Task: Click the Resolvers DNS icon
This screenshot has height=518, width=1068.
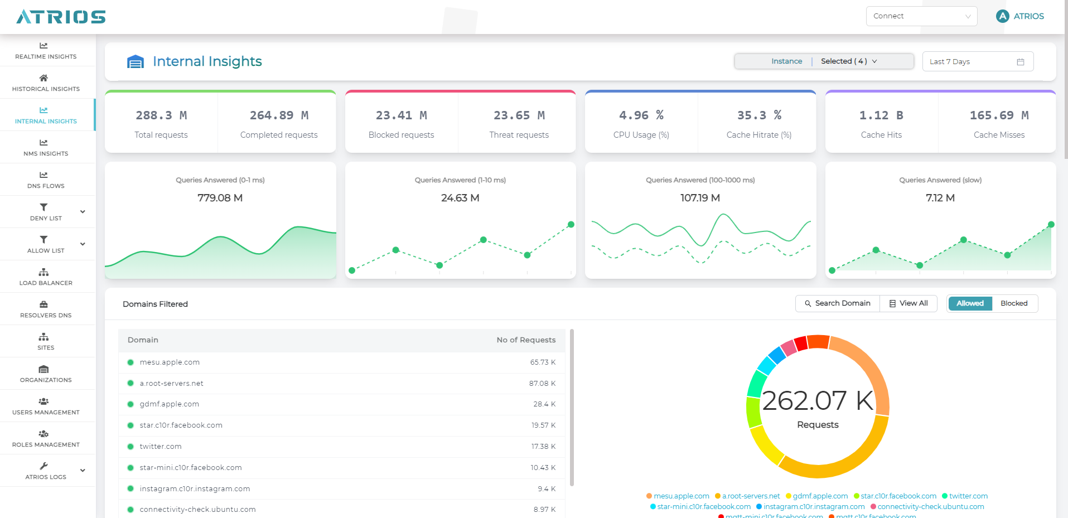Action: pyautogui.click(x=44, y=304)
